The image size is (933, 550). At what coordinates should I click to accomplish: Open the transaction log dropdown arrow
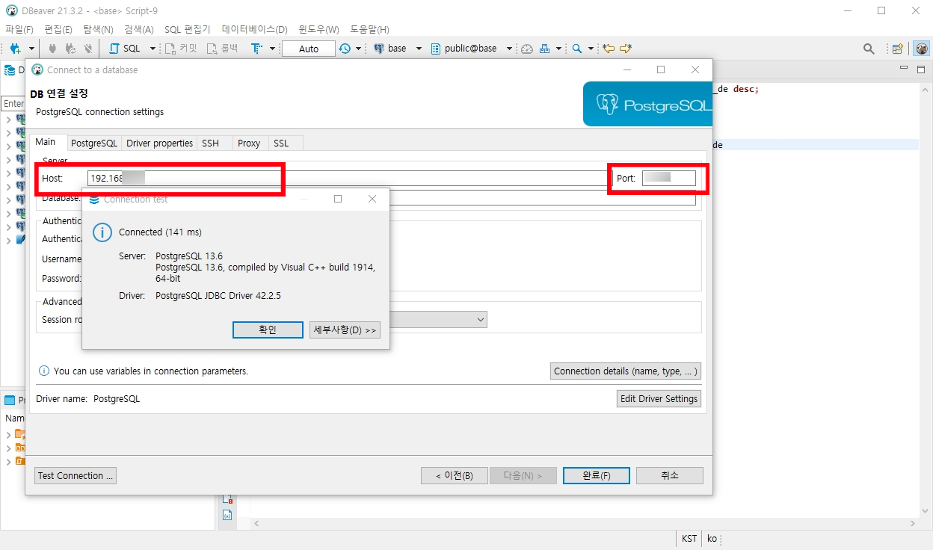point(359,49)
